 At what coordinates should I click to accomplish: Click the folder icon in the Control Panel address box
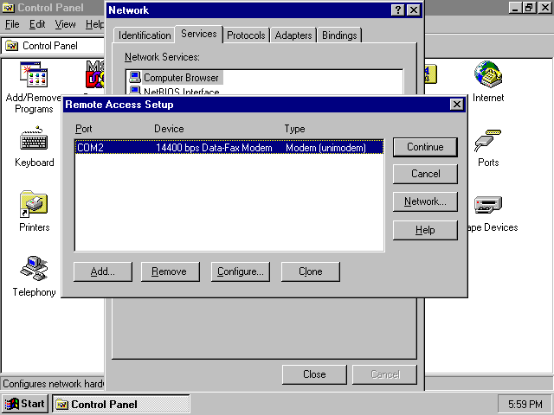[x=11, y=46]
